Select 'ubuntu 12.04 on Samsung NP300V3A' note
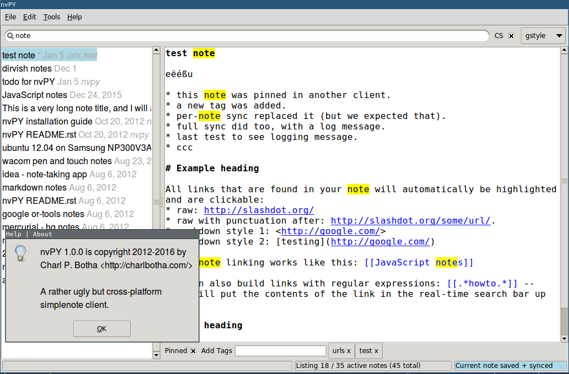569x374 pixels. [x=77, y=148]
